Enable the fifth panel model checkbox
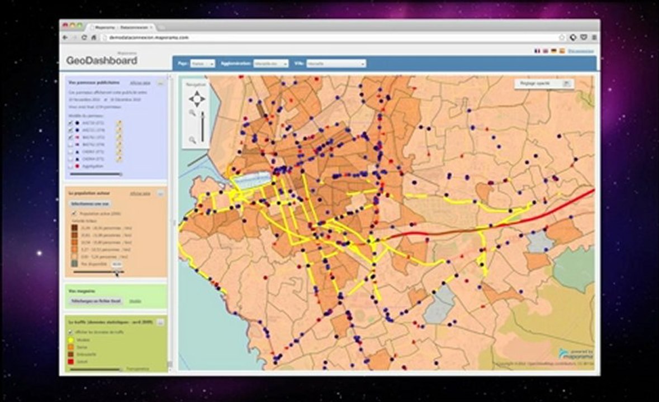 click(x=70, y=151)
